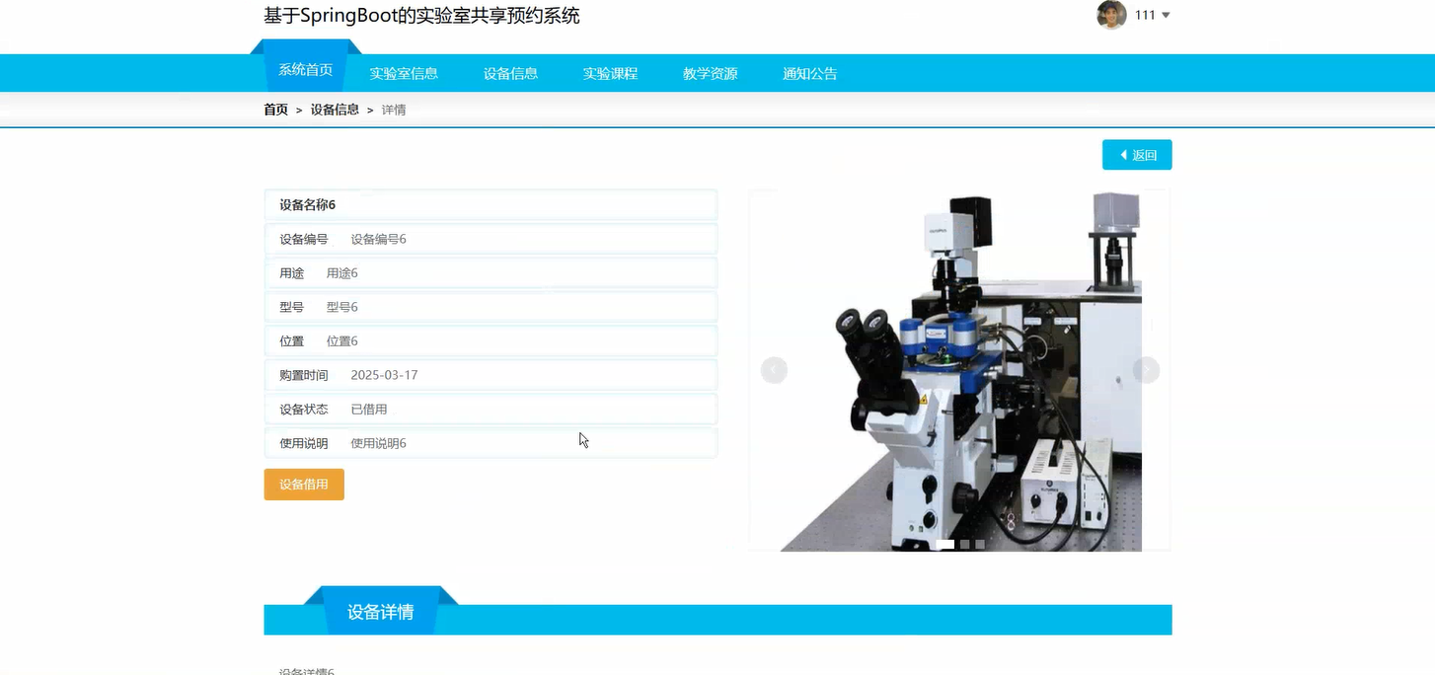
Task: Click the 设备编号6 value
Action: [378, 239]
